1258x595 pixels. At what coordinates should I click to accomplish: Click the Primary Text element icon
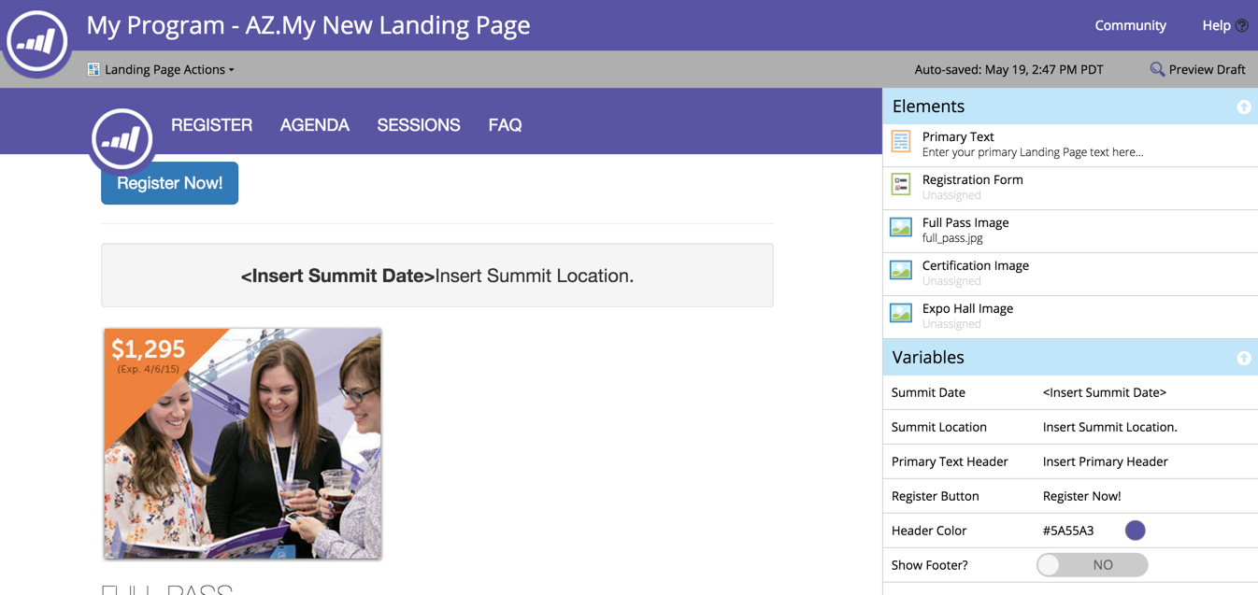click(901, 141)
